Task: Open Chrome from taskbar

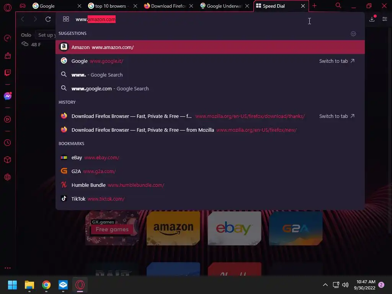Action: coord(46,285)
